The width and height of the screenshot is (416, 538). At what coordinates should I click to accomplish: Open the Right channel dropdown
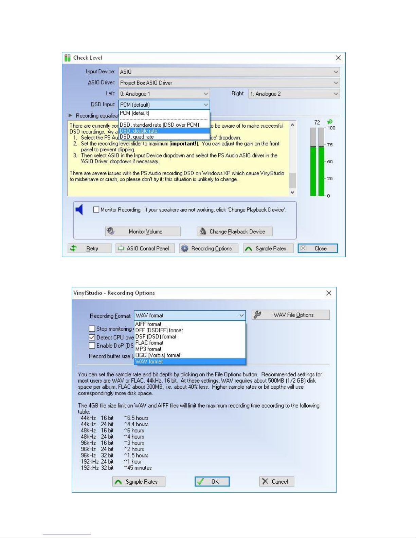(294, 94)
